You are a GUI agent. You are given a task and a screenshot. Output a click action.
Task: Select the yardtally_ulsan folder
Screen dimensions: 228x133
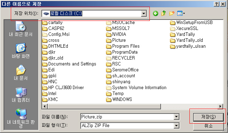coord(188,46)
